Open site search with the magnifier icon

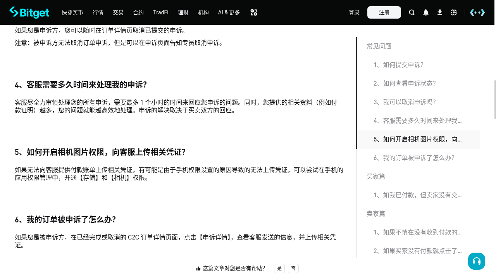click(x=412, y=12)
